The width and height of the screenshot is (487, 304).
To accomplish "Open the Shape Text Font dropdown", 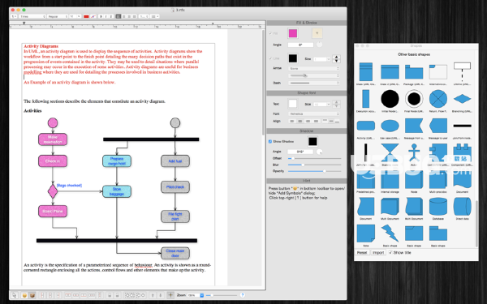I will [x=314, y=113].
